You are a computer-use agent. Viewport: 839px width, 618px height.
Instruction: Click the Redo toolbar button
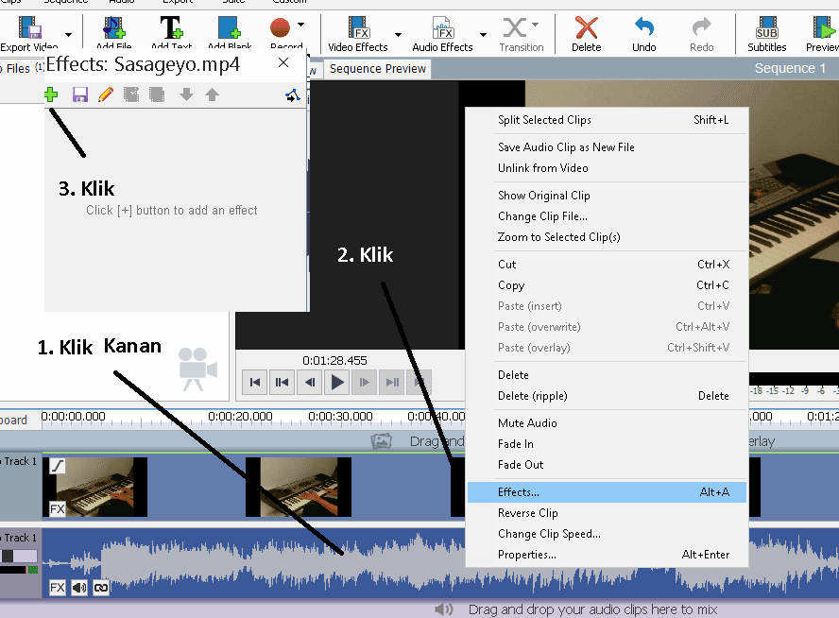pos(701,34)
